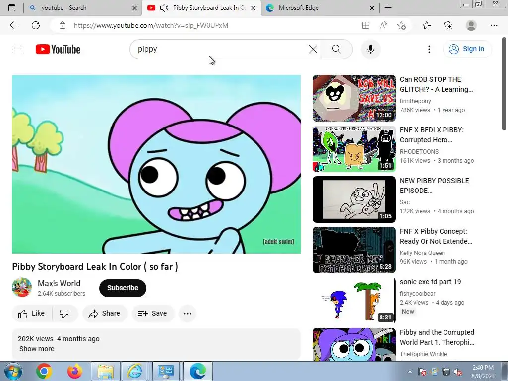
Task: Add this page to favorites star
Action: point(402,26)
